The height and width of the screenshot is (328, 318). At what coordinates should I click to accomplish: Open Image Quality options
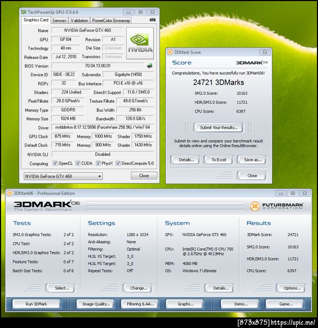(x=96, y=304)
